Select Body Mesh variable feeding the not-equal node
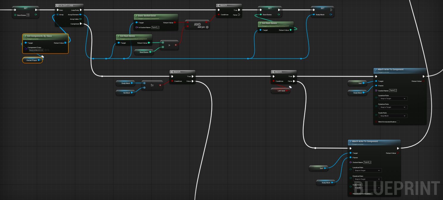Screen dimensions: 443x200 [125, 83]
